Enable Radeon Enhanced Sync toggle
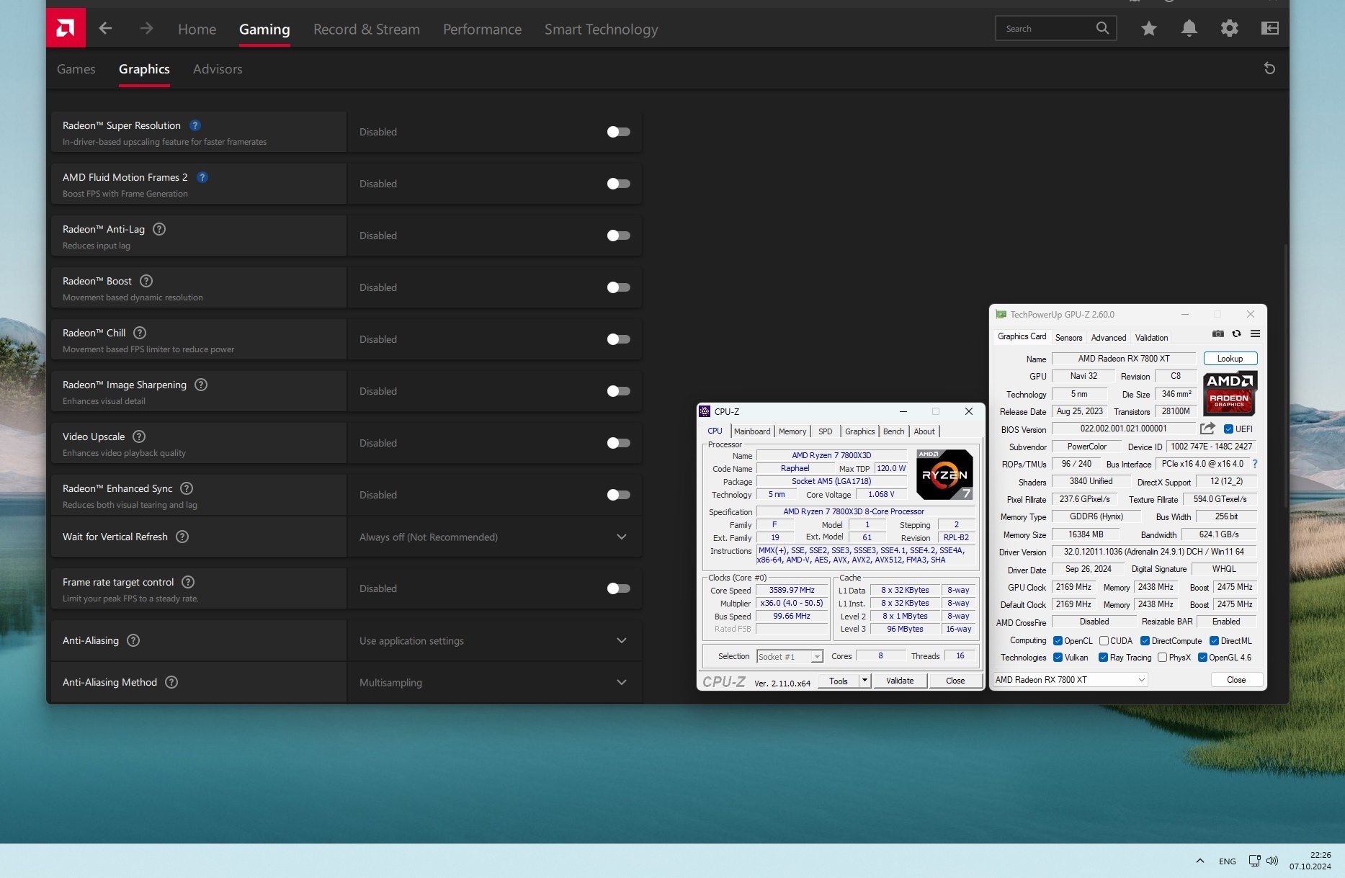Screen dimensions: 1345x878 (x=619, y=495)
